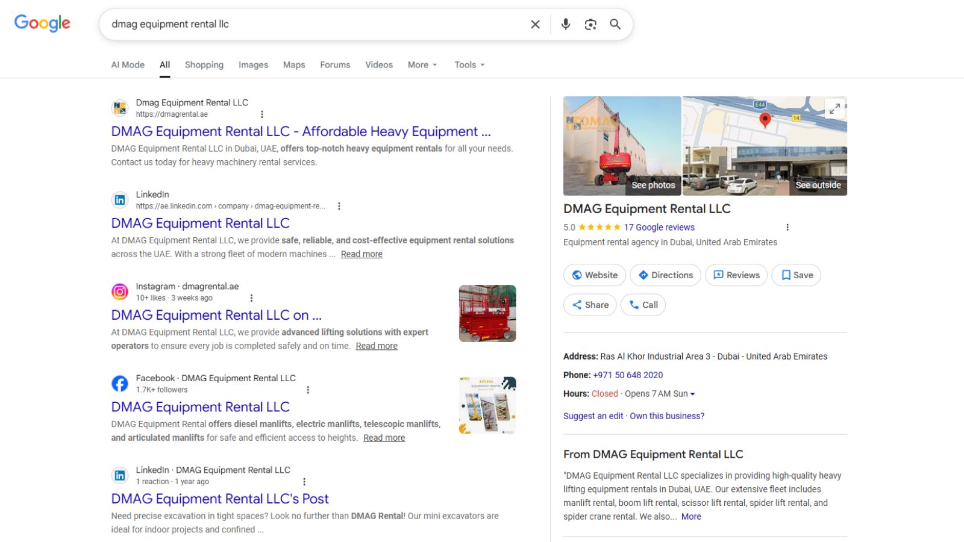Screen dimensions: 964x542
Task: Open See outside street view thumbnail
Action: click(x=765, y=171)
